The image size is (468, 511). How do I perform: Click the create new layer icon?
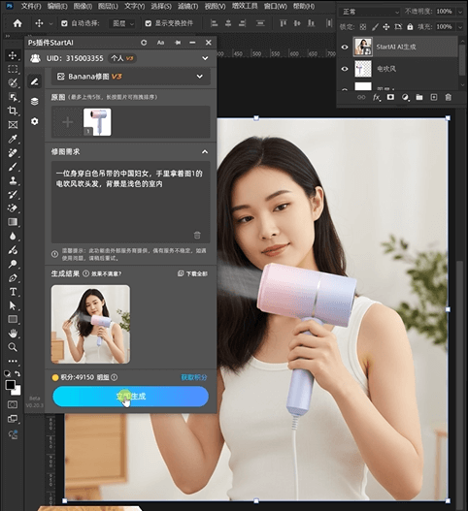point(434,97)
